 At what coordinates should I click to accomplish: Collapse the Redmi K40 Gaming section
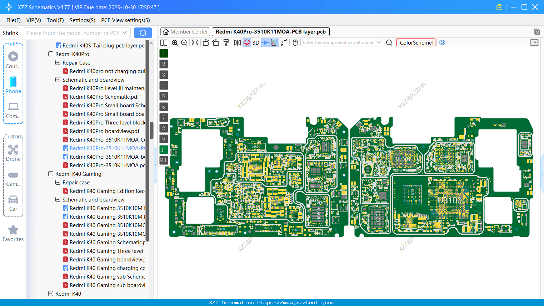pos(51,174)
